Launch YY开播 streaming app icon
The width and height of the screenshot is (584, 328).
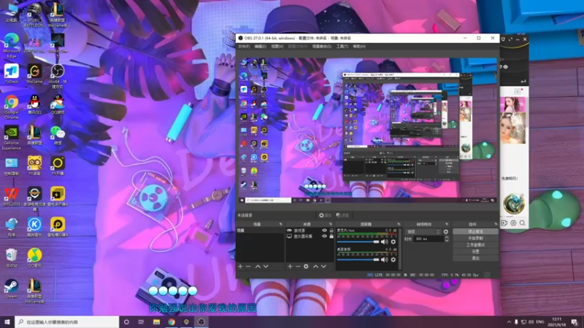(58, 166)
